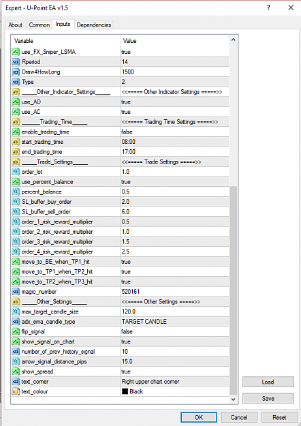
Task: Click the boolean icon of use_FX_Sniper_LSMA
Action: 16,52
